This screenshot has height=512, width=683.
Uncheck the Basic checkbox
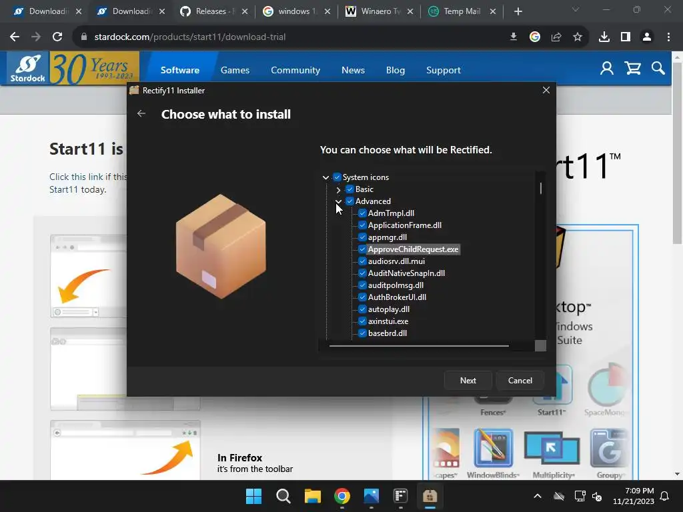(x=350, y=189)
